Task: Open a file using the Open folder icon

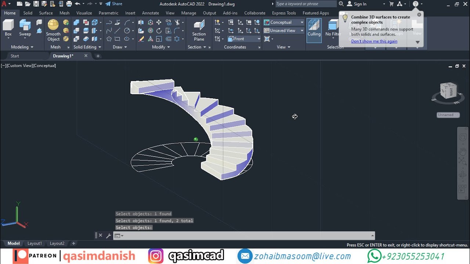Action: point(28,4)
